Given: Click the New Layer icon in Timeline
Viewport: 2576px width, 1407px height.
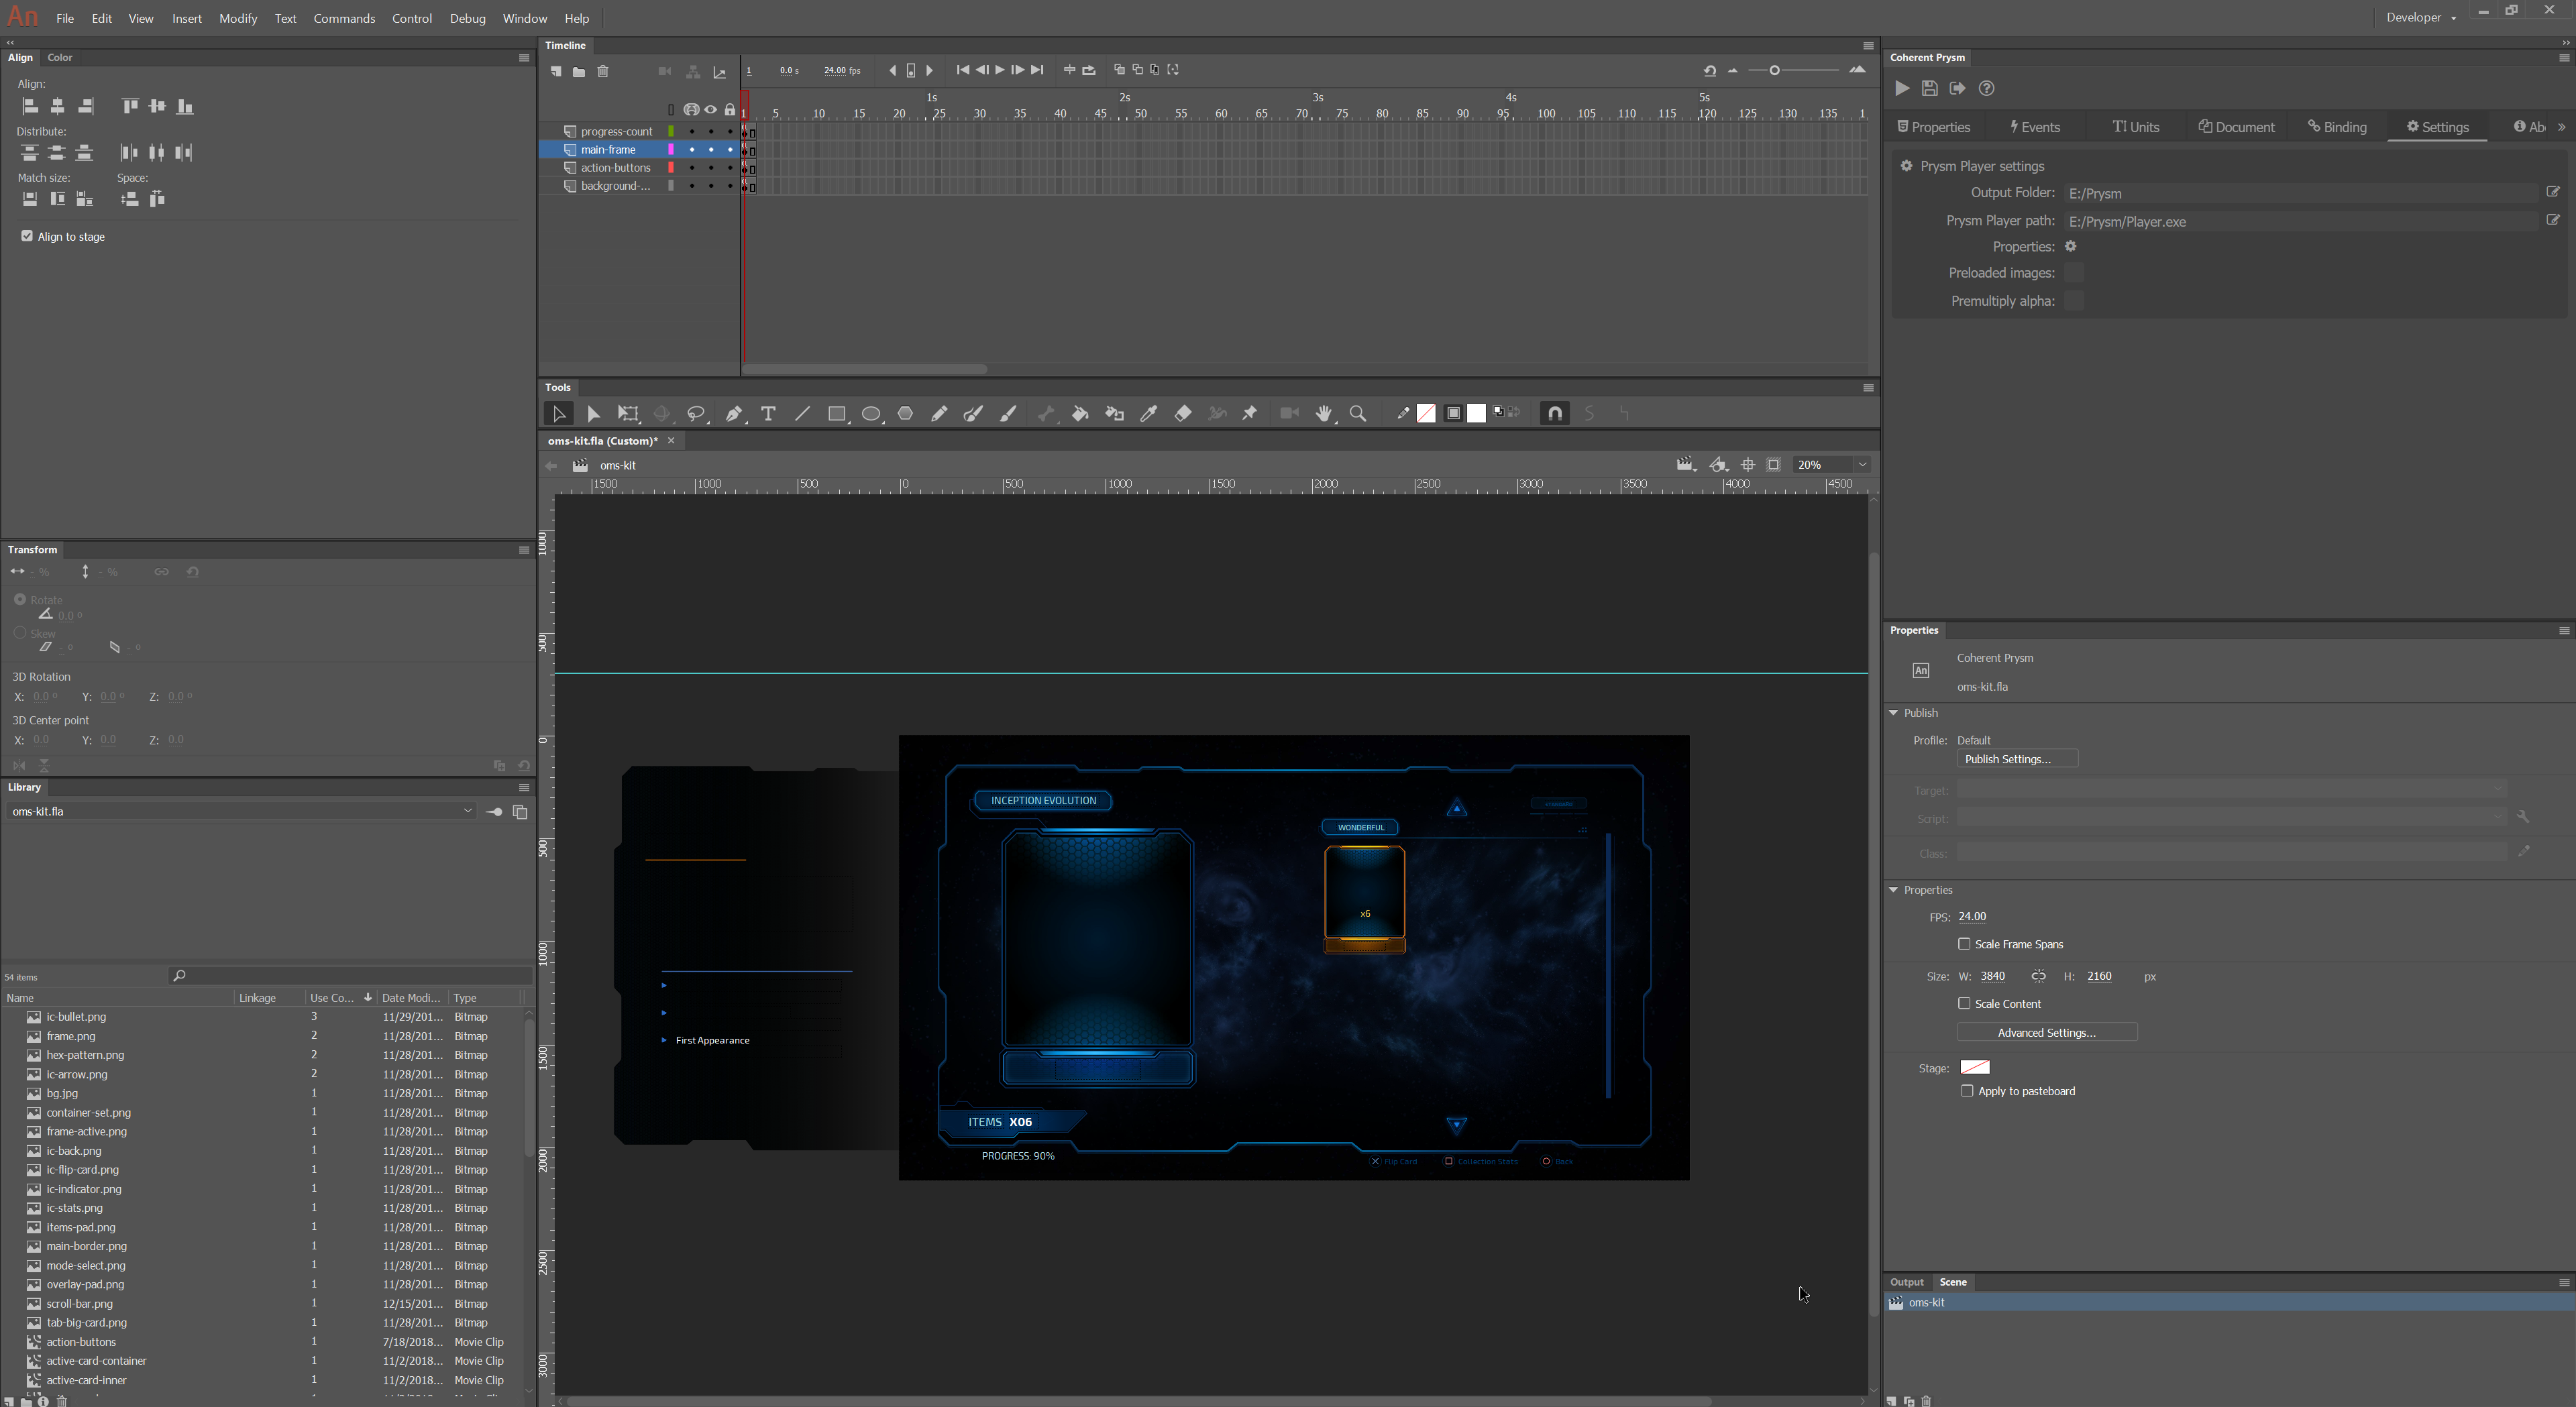Looking at the screenshot, I should [556, 71].
